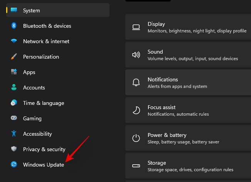Click the Time & language clock icon
The image size is (251, 182).
tap(14, 103)
